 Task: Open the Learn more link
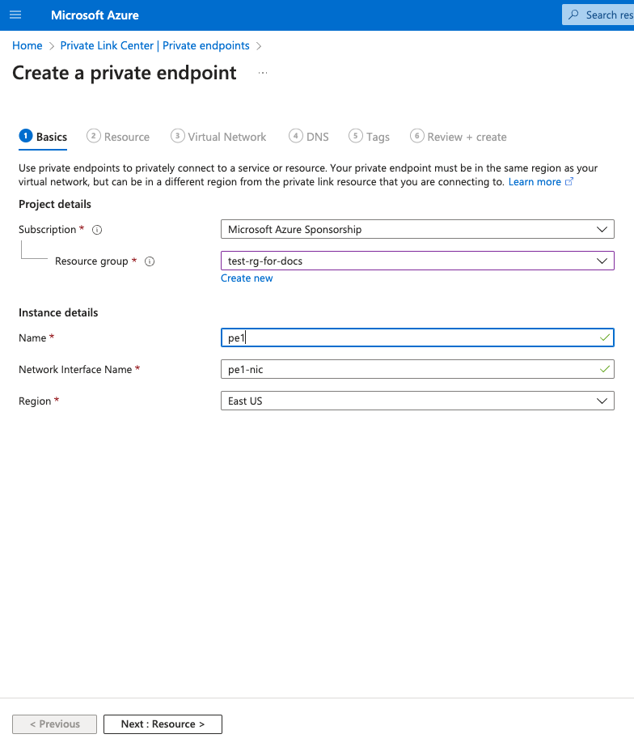pos(535,181)
